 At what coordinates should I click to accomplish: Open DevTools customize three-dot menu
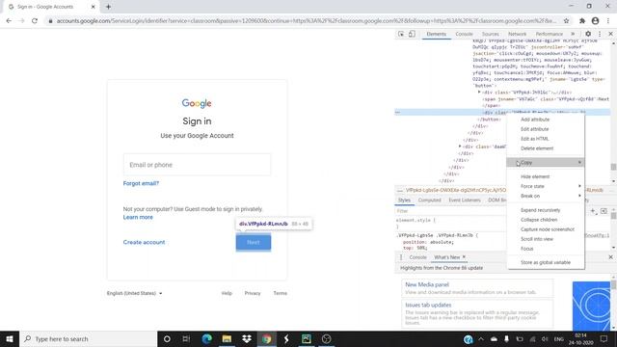tap(600, 35)
